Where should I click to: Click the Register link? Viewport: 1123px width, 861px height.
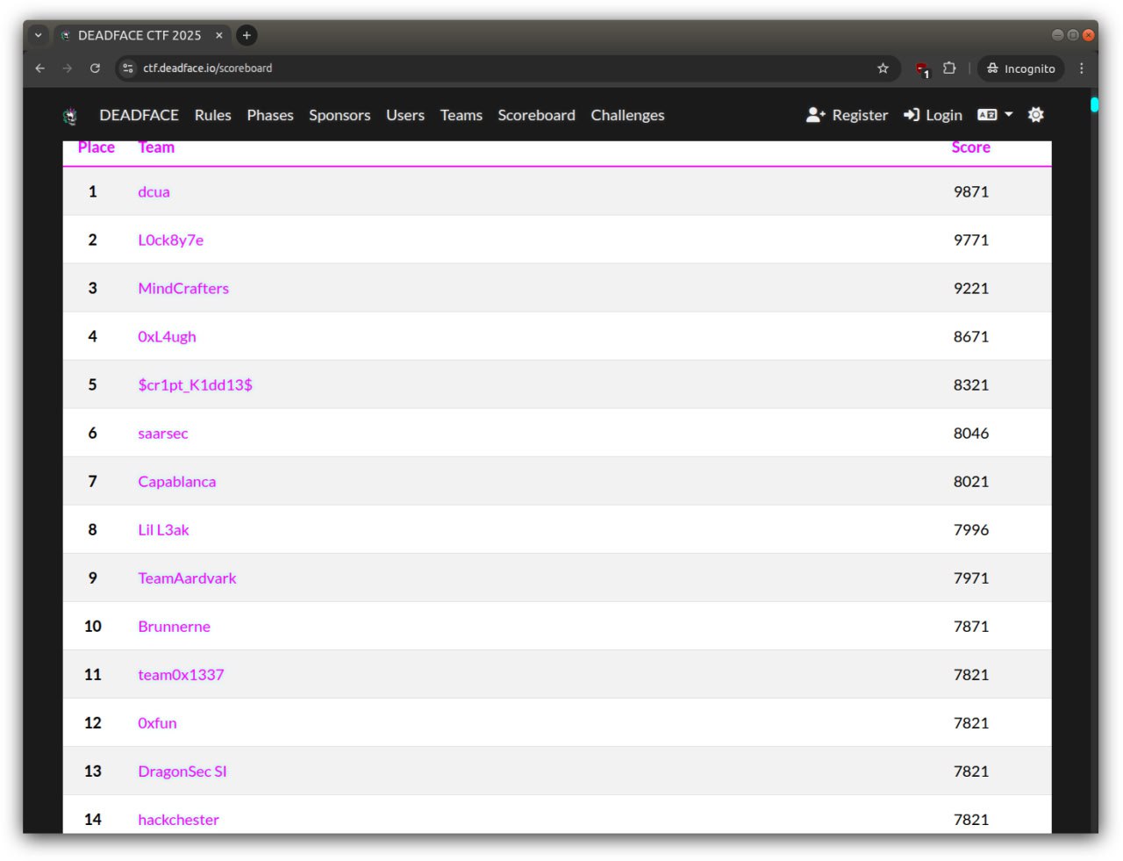[847, 115]
